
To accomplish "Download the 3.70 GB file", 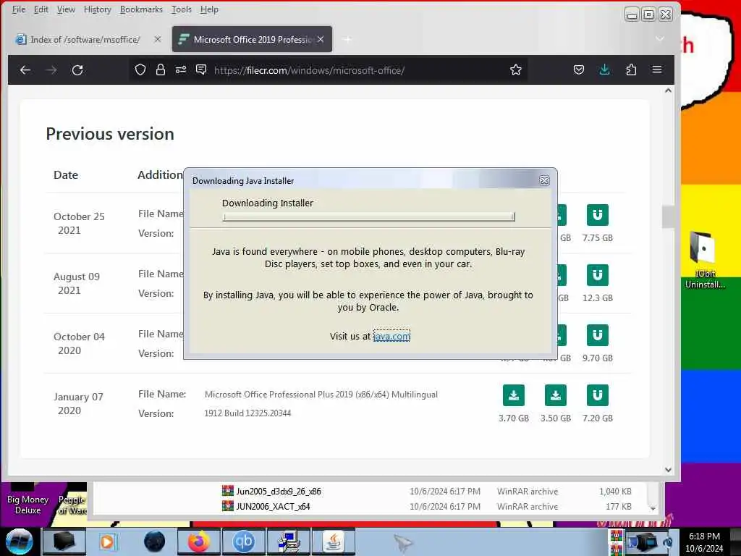I will [x=514, y=395].
